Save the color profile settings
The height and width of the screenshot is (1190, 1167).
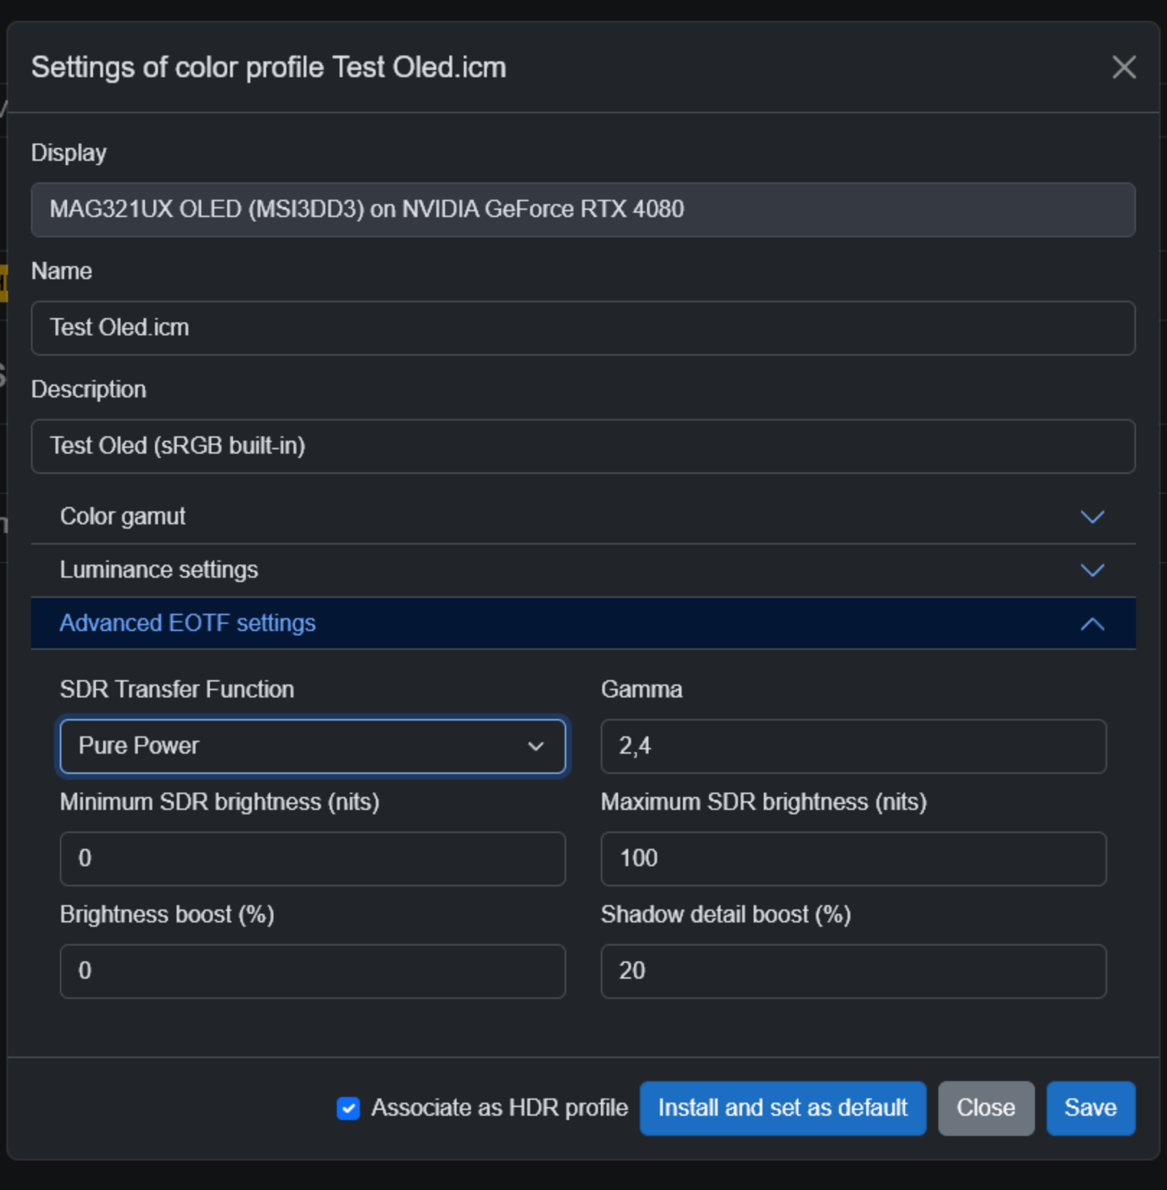coord(1090,1108)
